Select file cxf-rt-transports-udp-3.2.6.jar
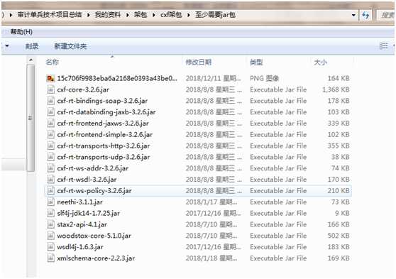 click(x=104, y=157)
